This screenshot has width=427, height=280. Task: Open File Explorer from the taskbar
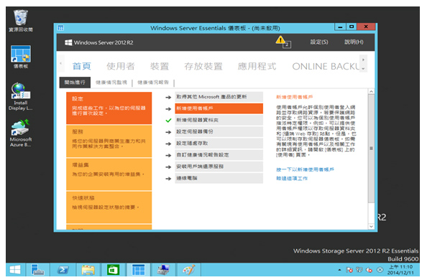pos(88,270)
